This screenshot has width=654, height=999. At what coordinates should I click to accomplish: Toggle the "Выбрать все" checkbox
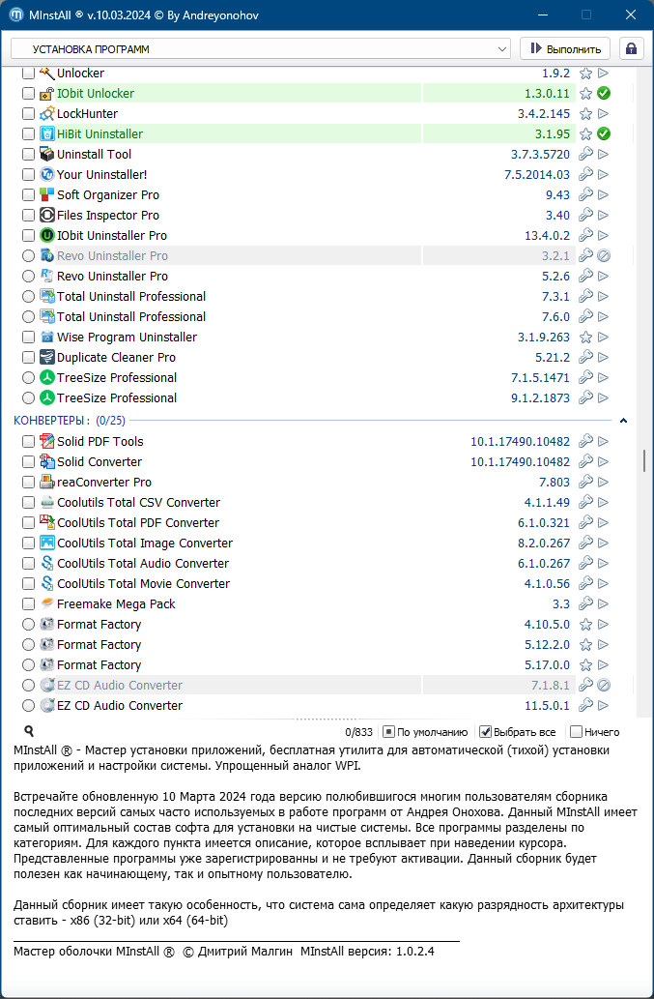[x=486, y=732]
